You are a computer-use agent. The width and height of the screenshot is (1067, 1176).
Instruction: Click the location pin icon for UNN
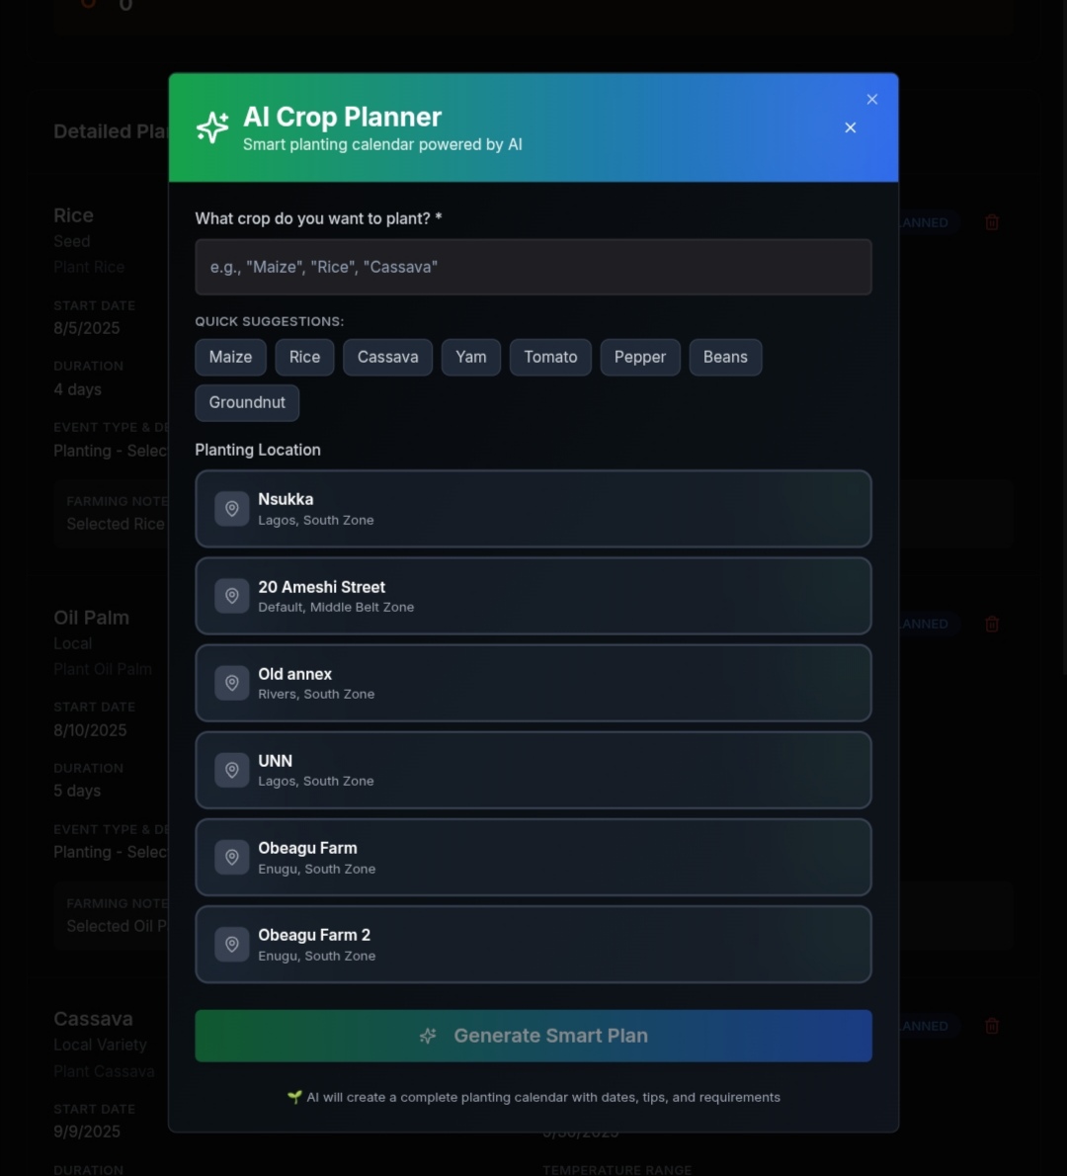232,770
